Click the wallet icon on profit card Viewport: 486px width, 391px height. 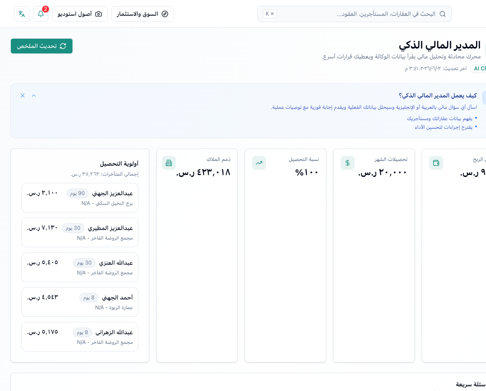[436, 163]
